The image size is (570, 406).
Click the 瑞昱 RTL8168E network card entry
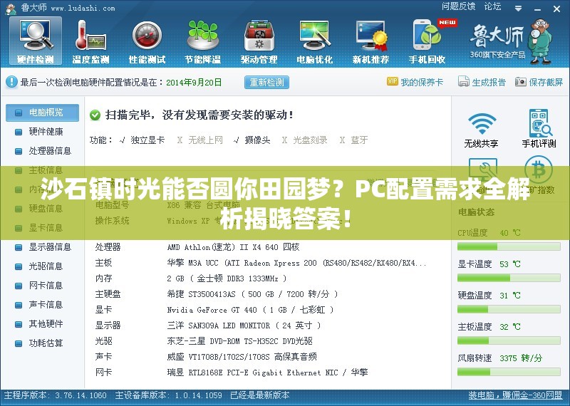(268, 373)
